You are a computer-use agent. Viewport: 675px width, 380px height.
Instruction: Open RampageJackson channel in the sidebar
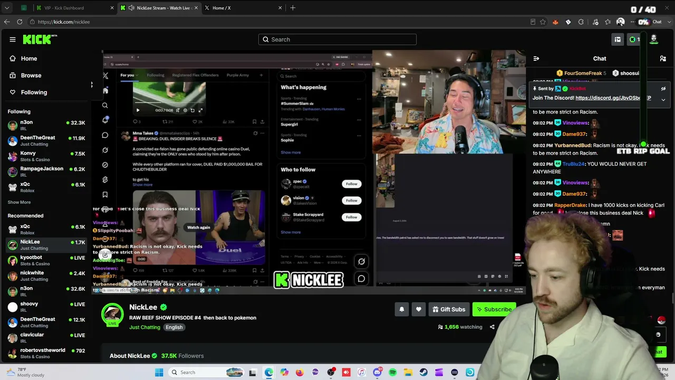(46, 172)
